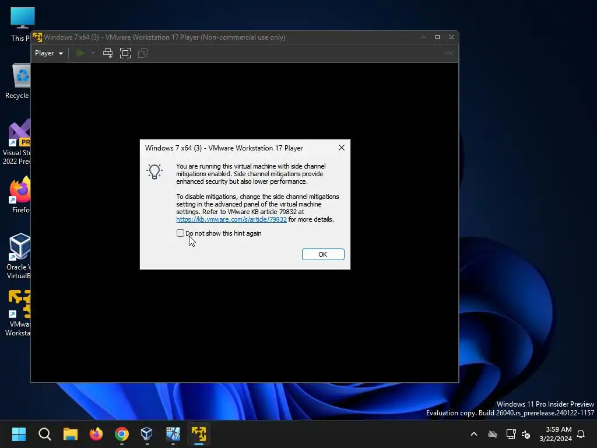Launch Firefox from the taskbar

tap(96, 434)
